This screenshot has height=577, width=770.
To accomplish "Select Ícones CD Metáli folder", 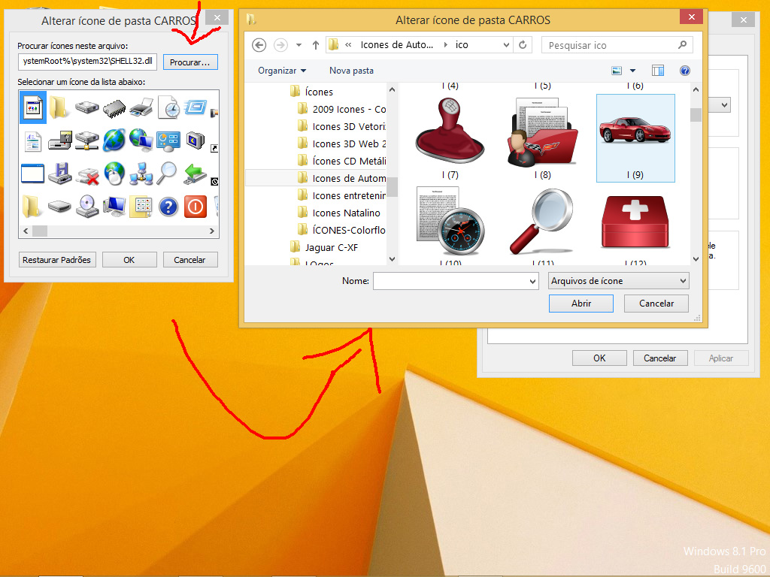I will click(x=342, y=161).
